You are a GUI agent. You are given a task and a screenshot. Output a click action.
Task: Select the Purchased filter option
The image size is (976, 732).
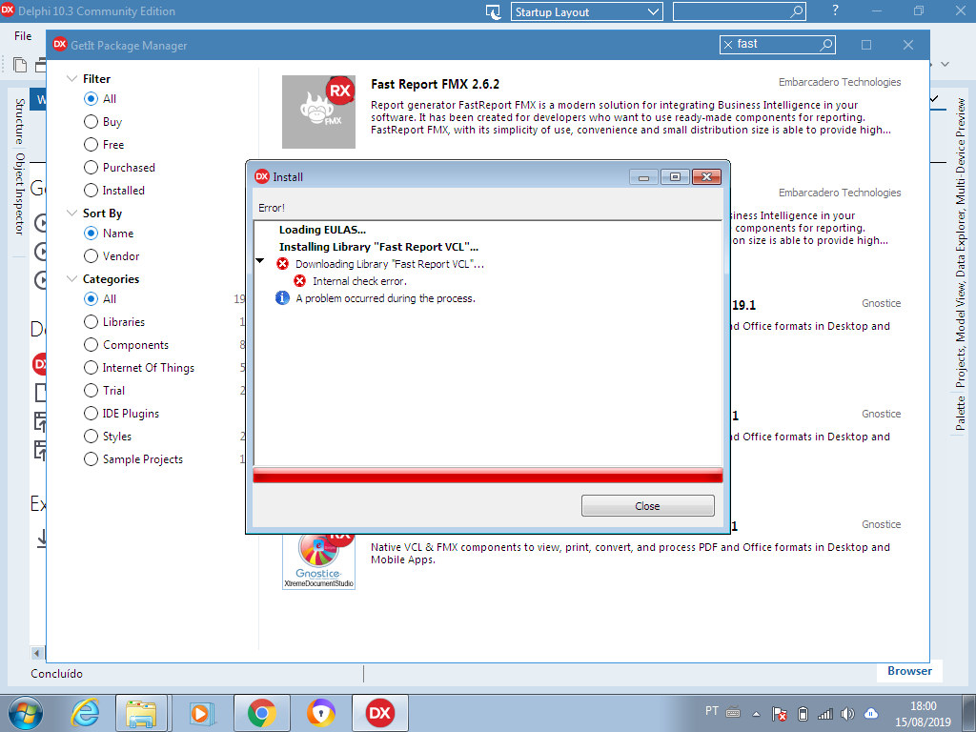tap(91, 168)
